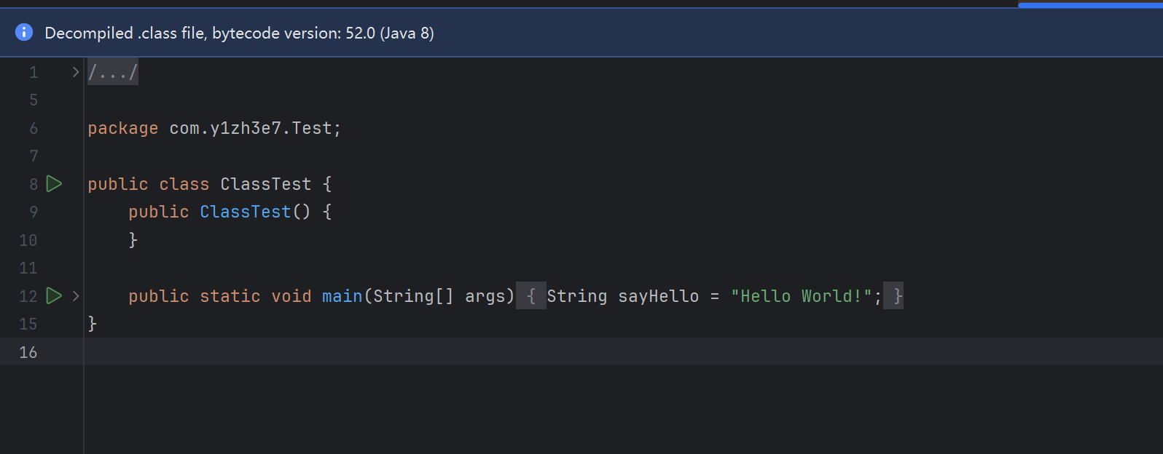1163x454 pixels.
Task: Click the package keyword on line 6
Action: pyautogui.click(x=122, y=129)
